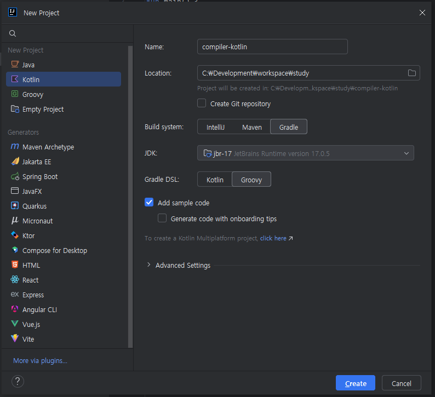
Task: Choose Quarkus generator label
Action: click(x=35, y=206)
